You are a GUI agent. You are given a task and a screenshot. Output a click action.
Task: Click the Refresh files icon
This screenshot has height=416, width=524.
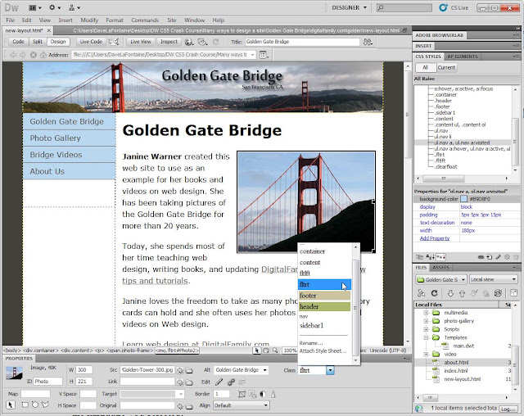click(x=434, y=293)
